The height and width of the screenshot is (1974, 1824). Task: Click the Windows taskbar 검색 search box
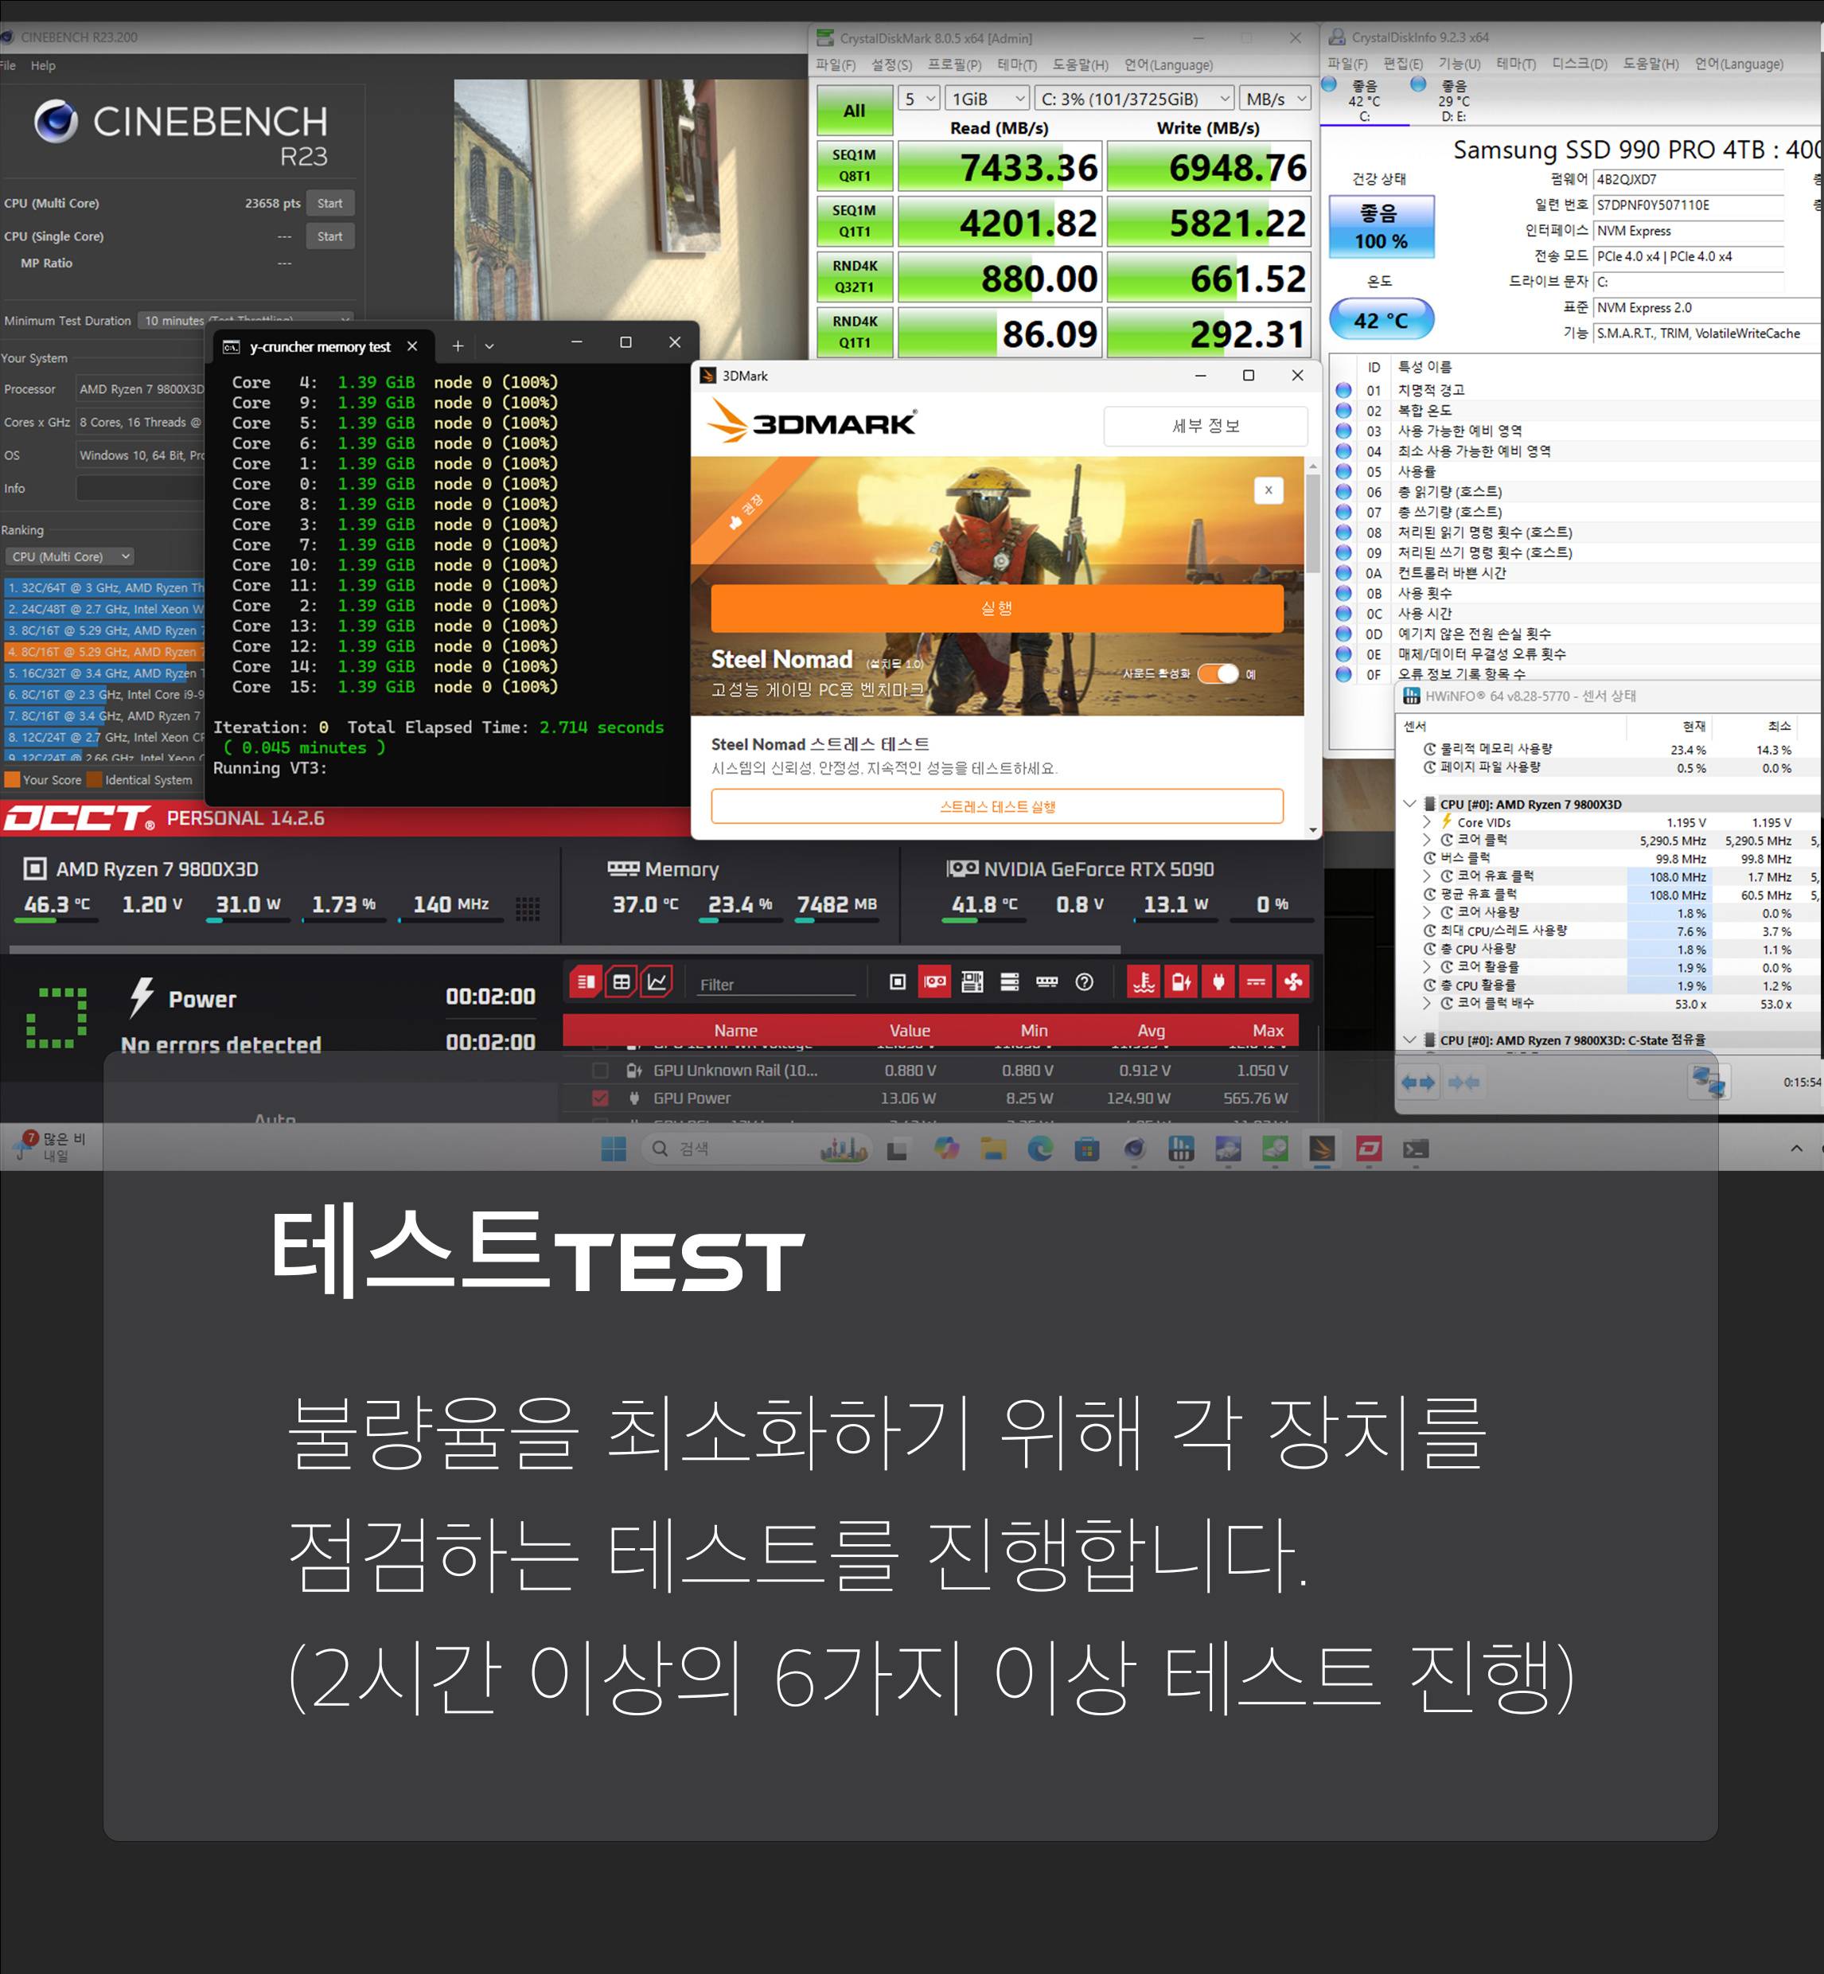pyautogui.click(x=757, y=1149)
